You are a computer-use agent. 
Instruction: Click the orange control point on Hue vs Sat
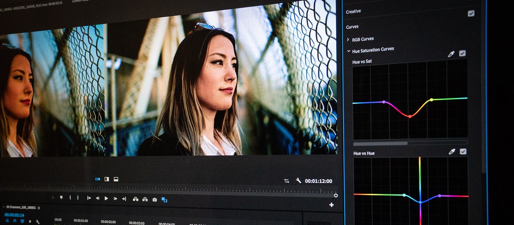tap(409, 116)
